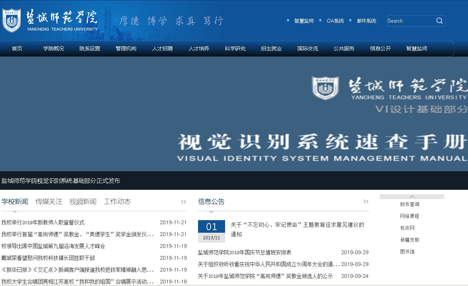This screenshot has height=286, width=468.
Task: Click the VI manual banner image
Action: pos(234,114)
